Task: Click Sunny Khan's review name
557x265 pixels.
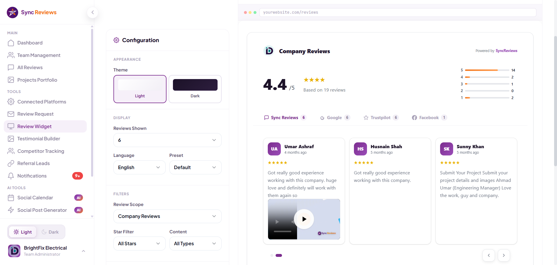Action: (470, 147)
